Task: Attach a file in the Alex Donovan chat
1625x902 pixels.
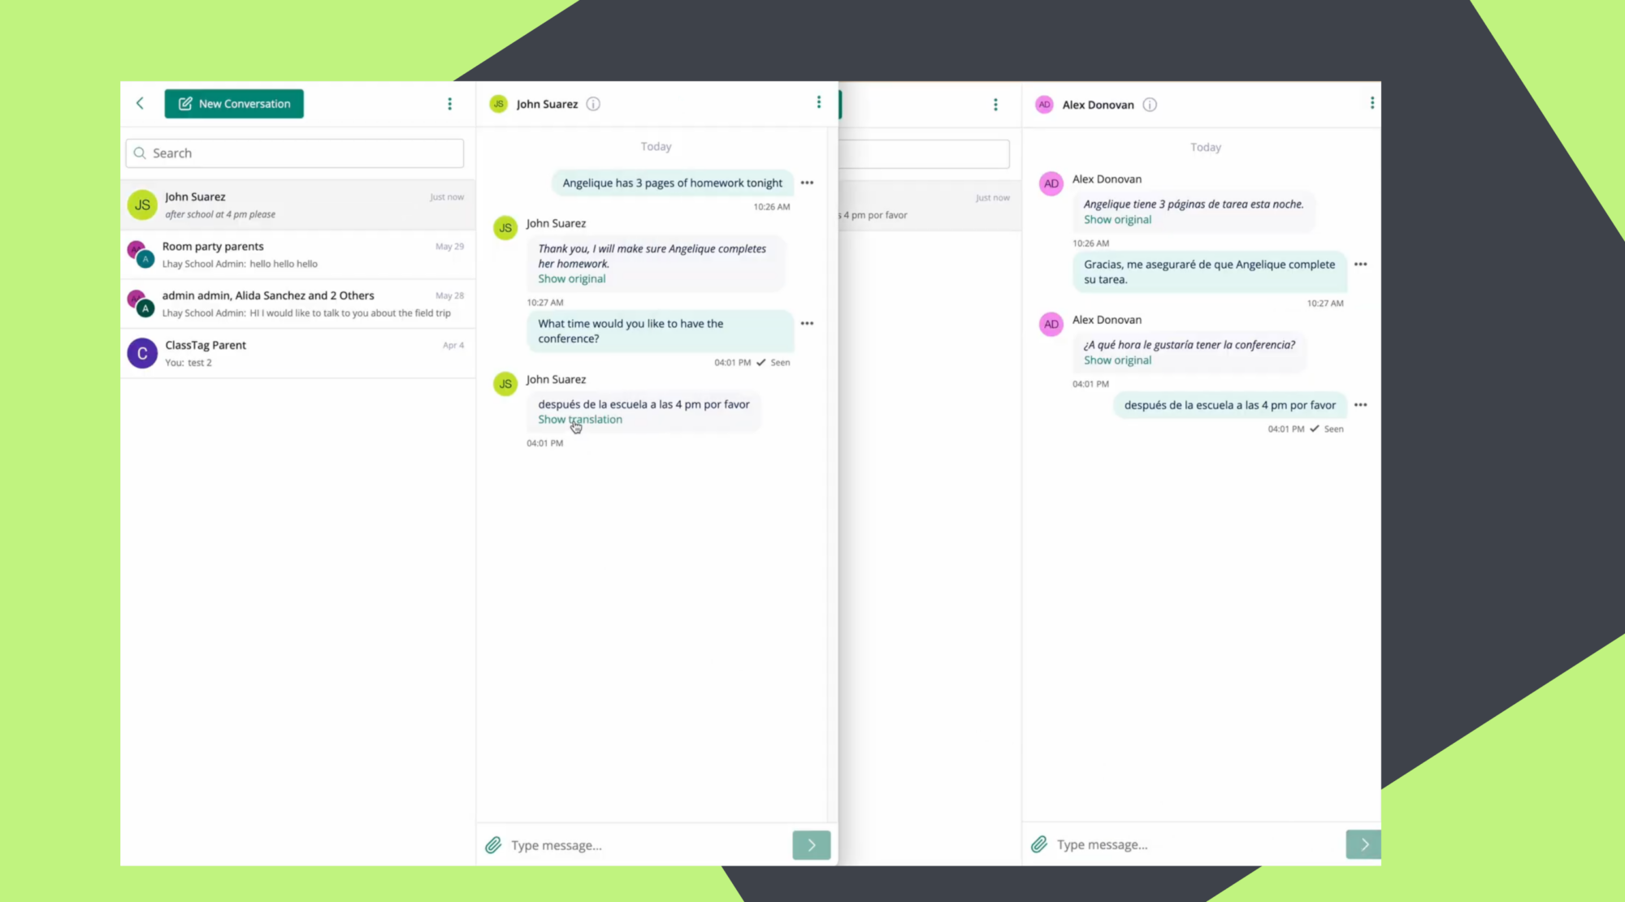Action: (1038, 844)
